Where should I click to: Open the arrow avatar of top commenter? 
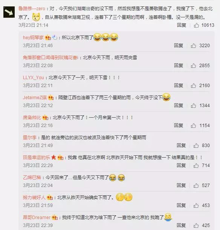[9, 12]
